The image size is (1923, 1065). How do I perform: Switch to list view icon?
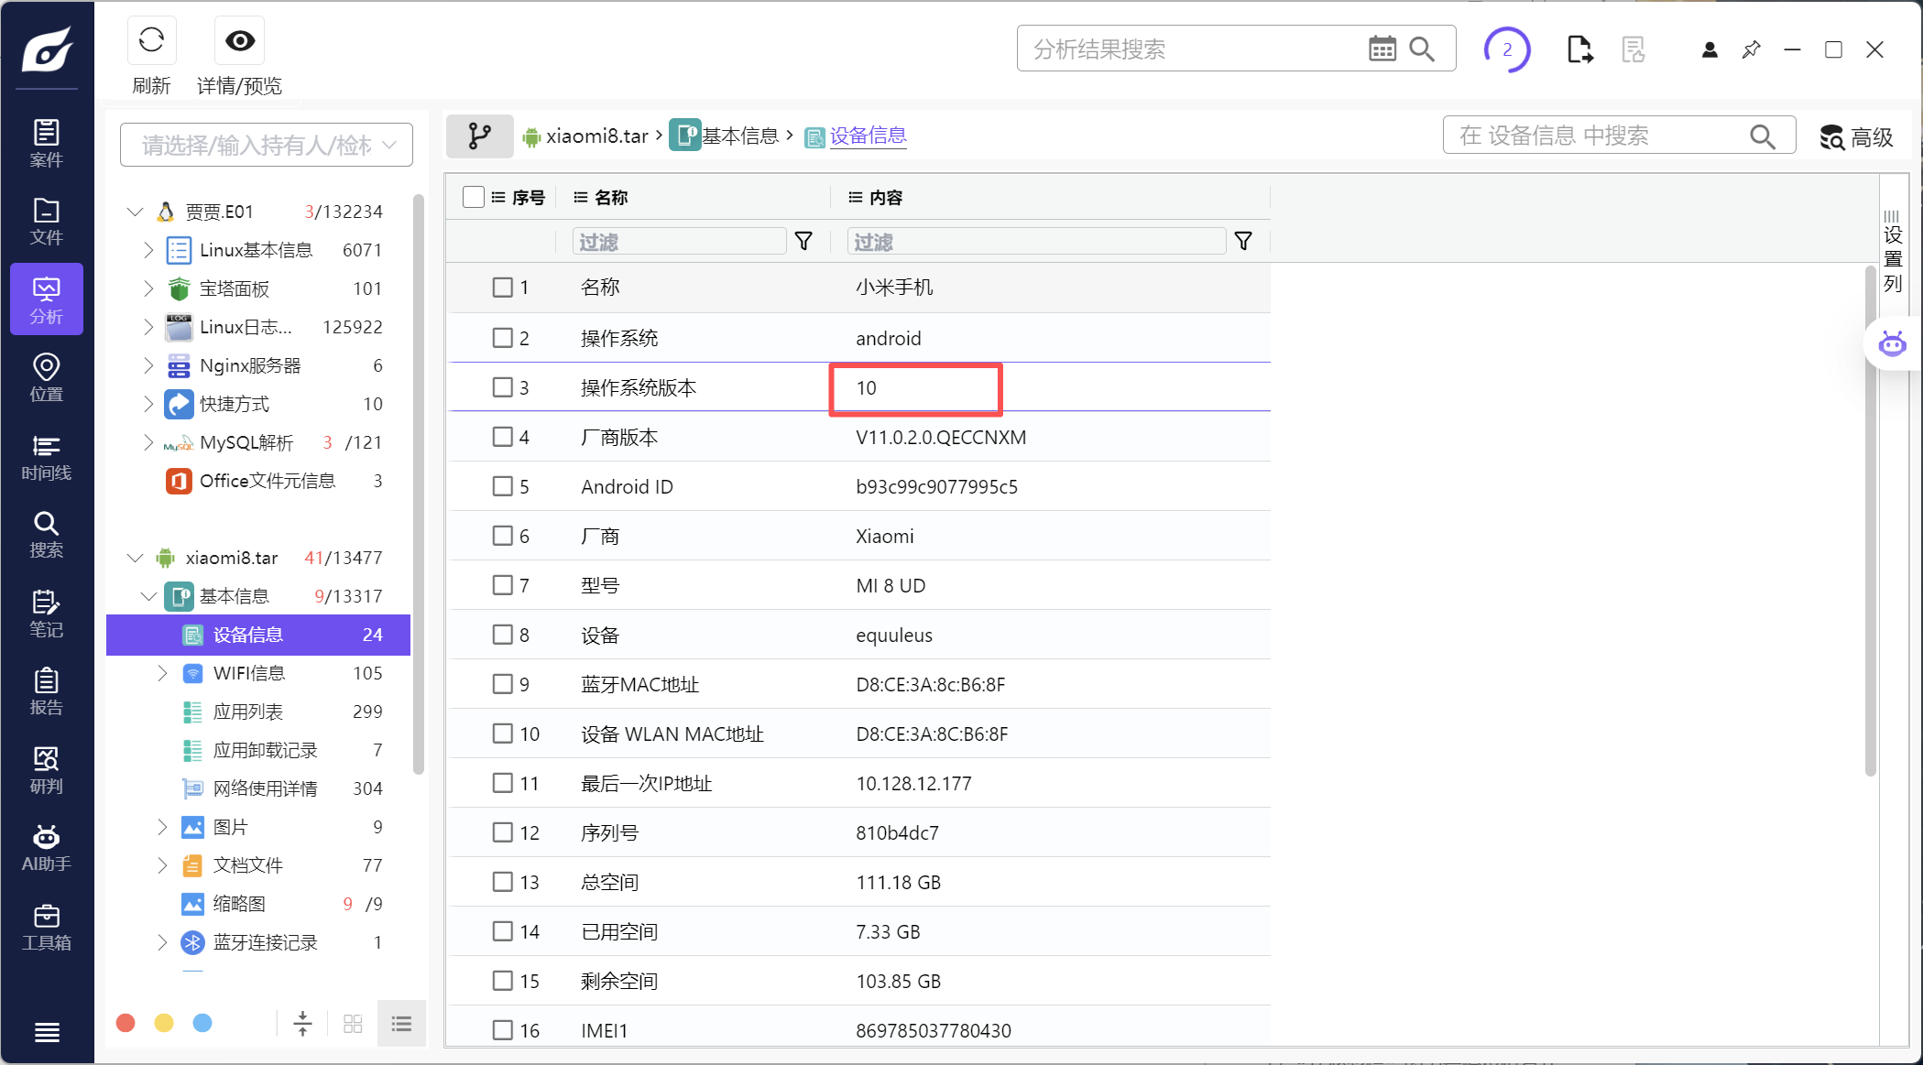tap(401, 1024)
